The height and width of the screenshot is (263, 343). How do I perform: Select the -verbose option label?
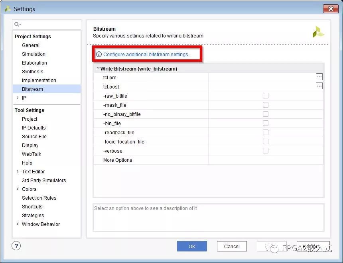[112, 151]
